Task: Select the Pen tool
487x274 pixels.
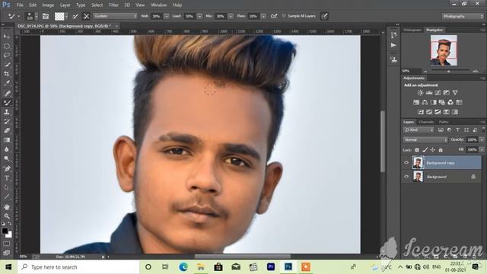Action: pos(7,169)
